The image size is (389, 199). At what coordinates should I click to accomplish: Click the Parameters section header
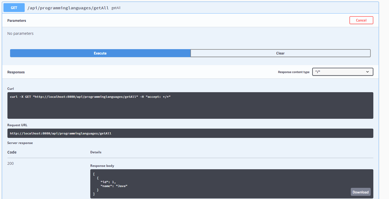(17, 20)
